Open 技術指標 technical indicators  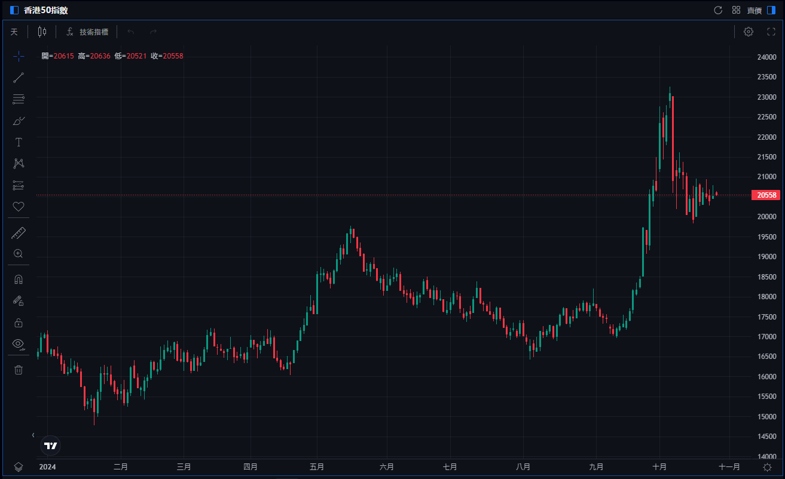(x=87, y=32)
